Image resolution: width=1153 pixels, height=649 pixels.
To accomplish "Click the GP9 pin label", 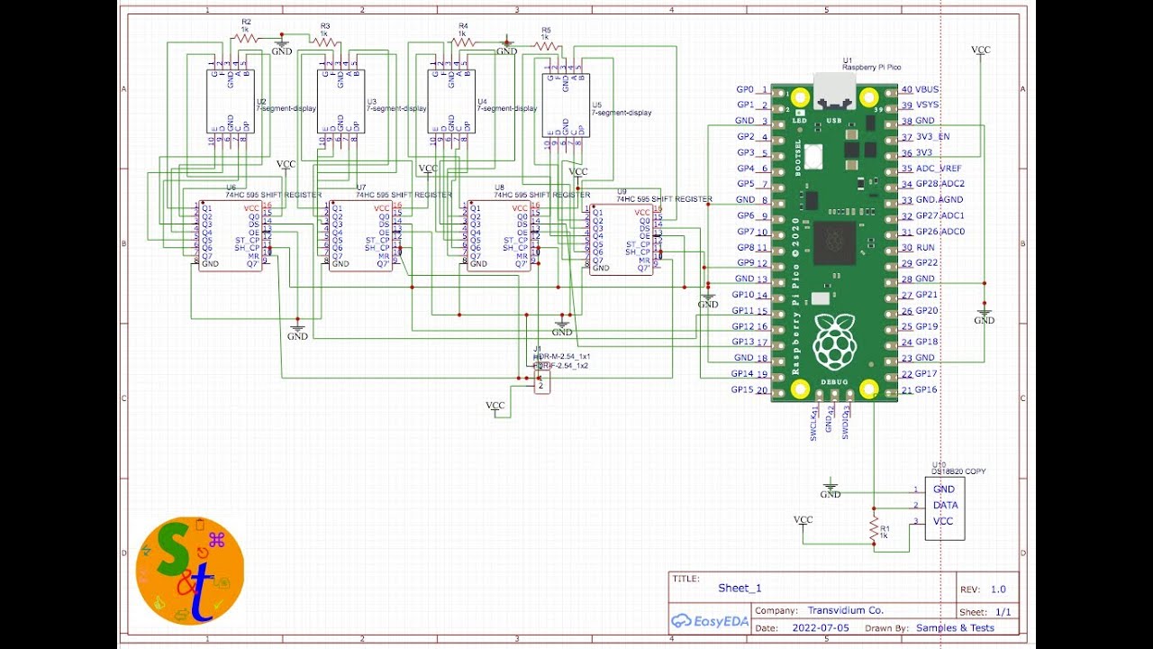I will click(745, 262).
